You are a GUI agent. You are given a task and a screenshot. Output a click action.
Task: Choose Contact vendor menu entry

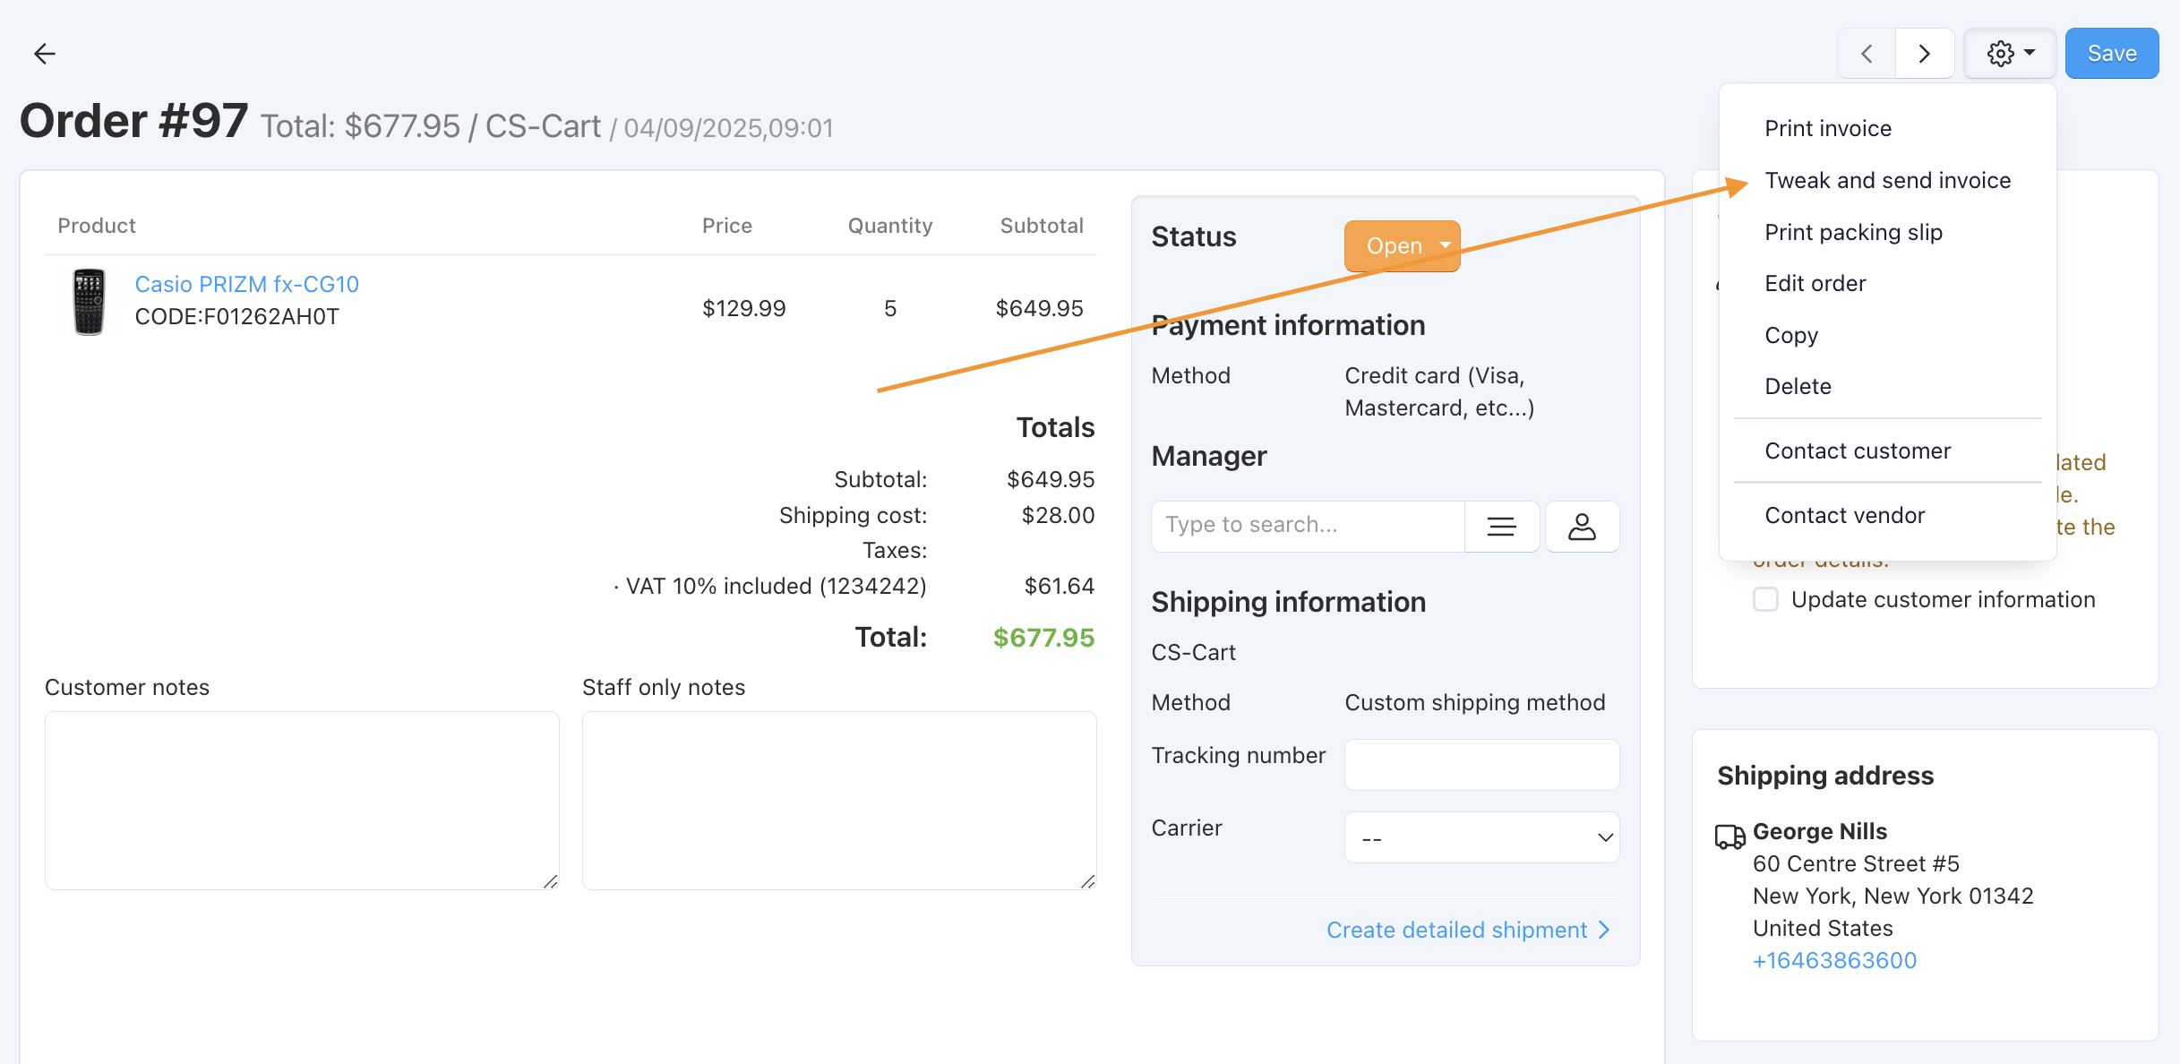click(1844, 515)
